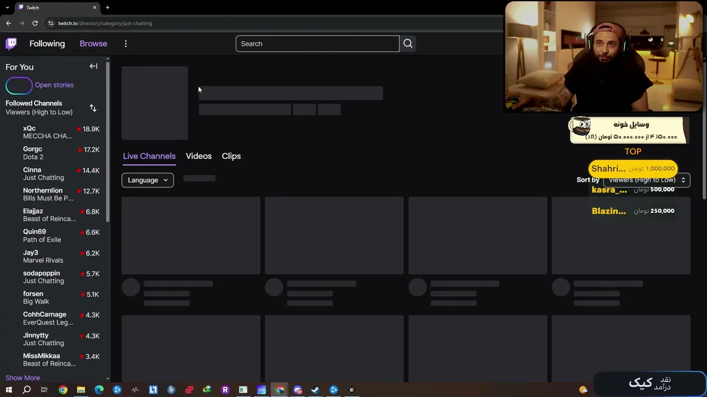The width and height of the screenshot is (707, 397).
Task: Switch to the Videos tab
Action: (199, 156)
